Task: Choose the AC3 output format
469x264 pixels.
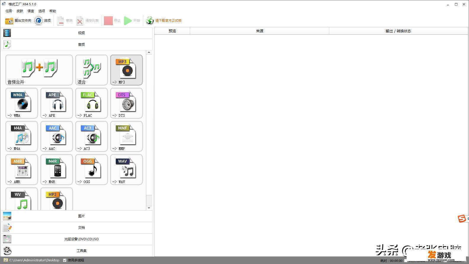Action: point(91,136)
